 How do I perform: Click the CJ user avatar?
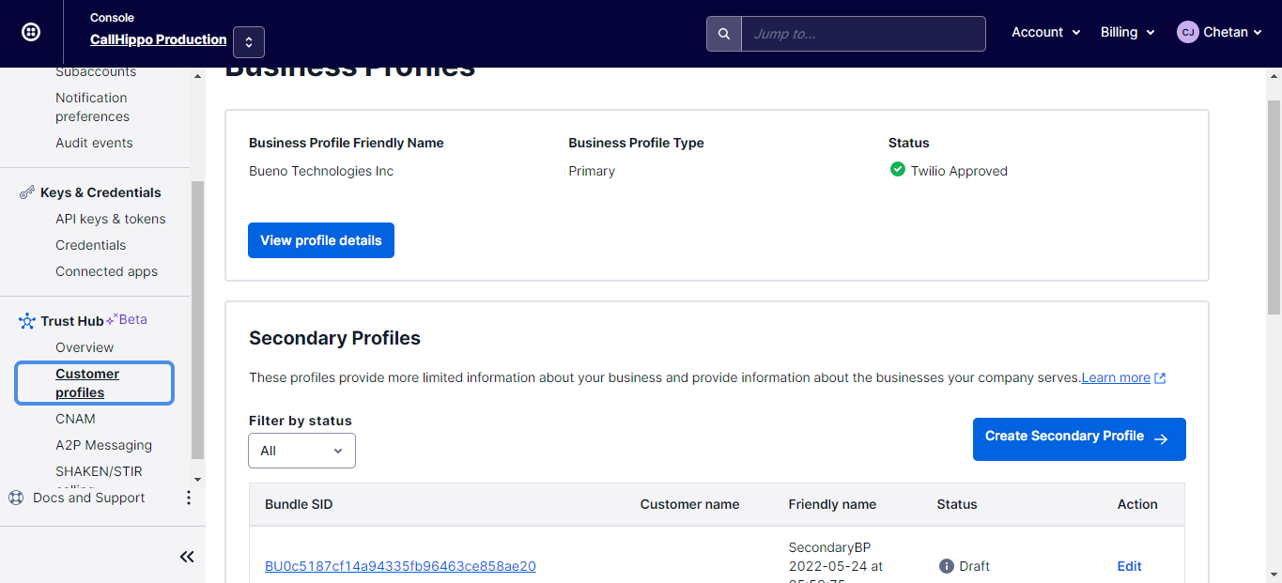pyautogui.click(x=1187, y=32)
